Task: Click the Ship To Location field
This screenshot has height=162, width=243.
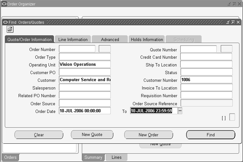Action: tap(206, 64)
